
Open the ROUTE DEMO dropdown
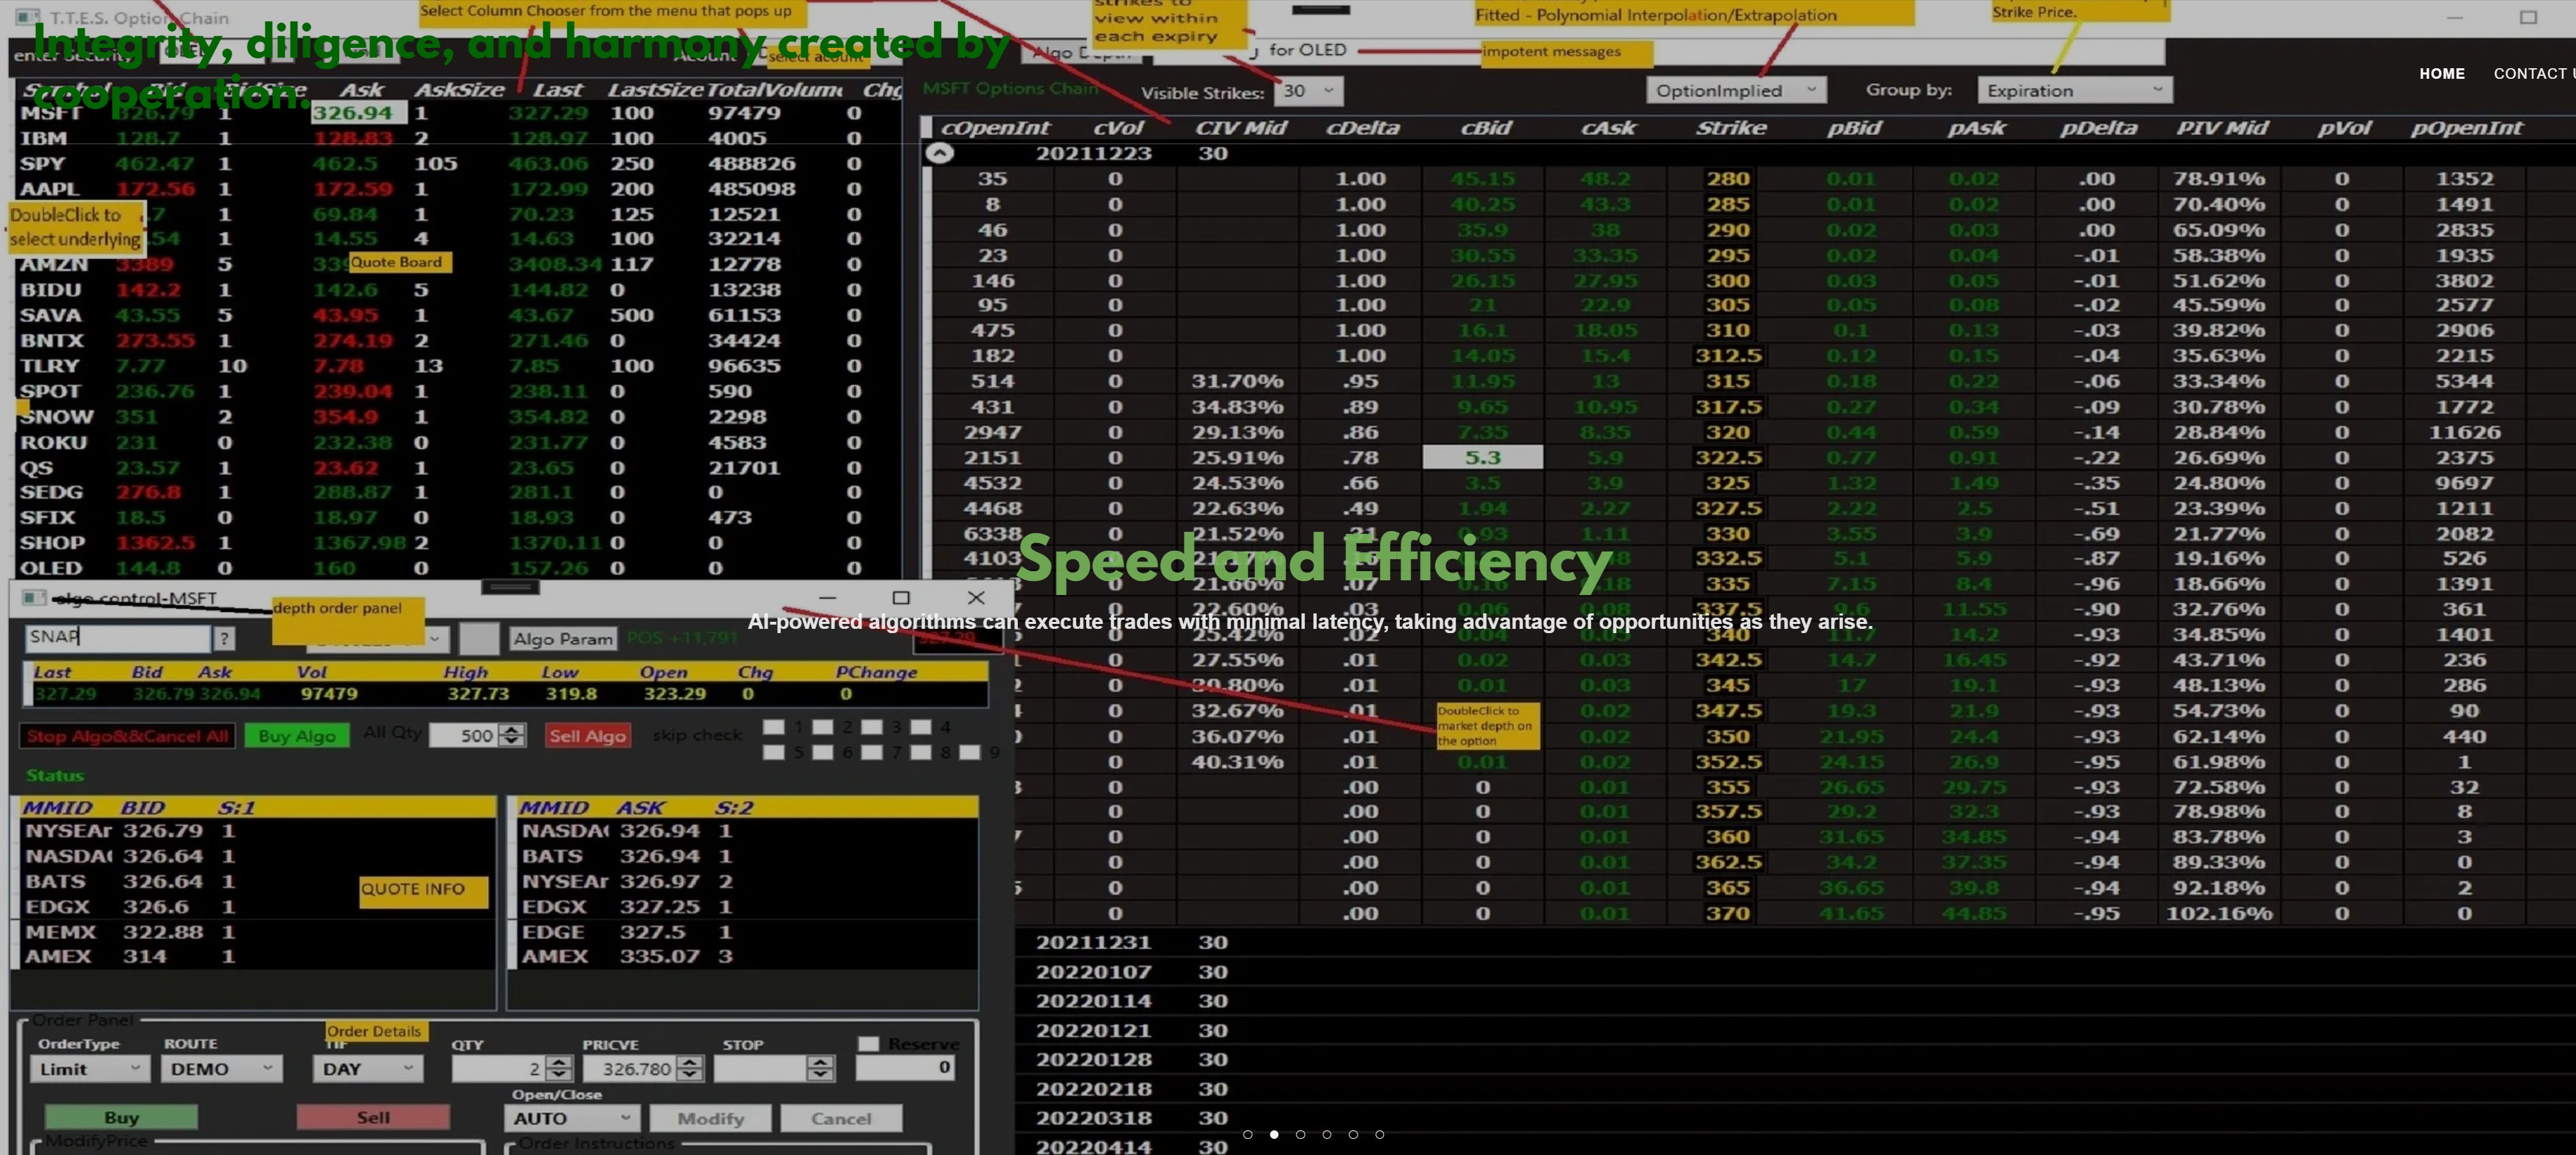point(222,1068)
